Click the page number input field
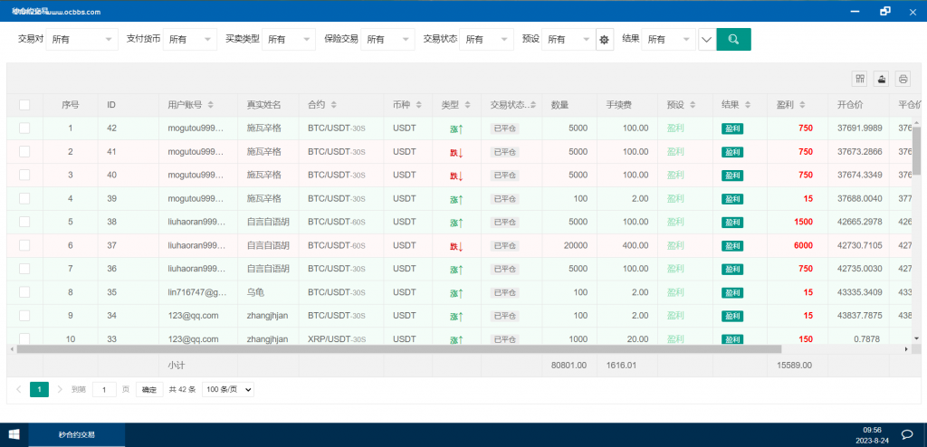 105,390
